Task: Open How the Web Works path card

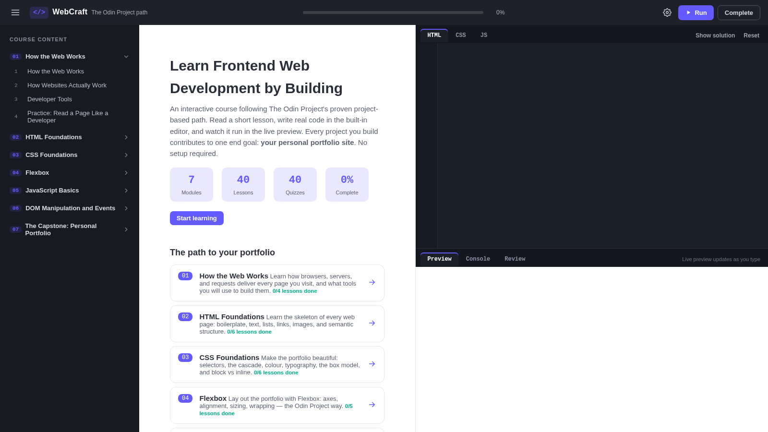Action: 277,283
